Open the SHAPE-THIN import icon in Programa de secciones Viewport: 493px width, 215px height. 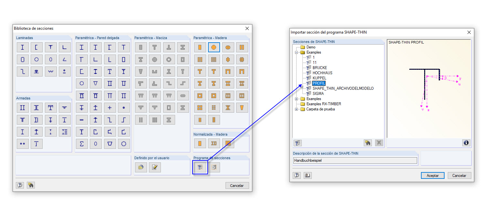tap(200, 167)
